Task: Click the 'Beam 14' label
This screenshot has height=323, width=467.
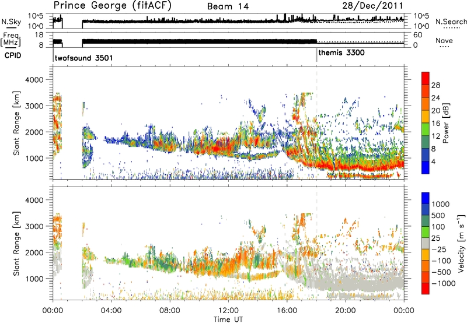Action: click(228, 6)
